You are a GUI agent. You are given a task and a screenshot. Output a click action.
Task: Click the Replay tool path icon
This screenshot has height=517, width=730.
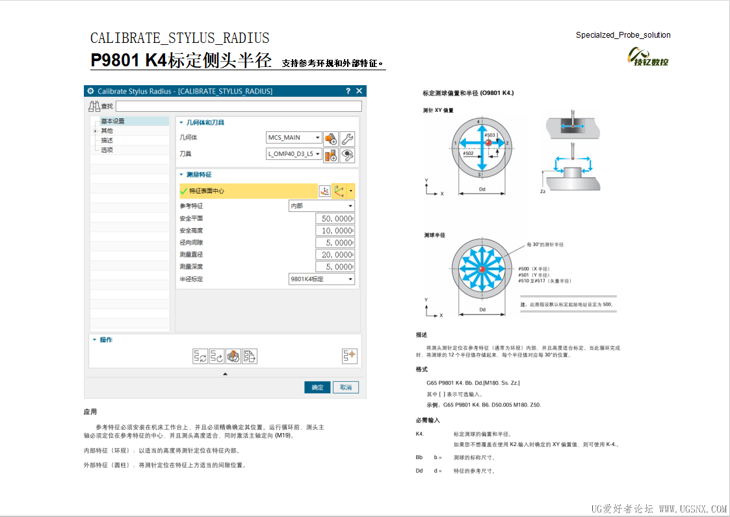pyautogui.click(x=216, y=356)
